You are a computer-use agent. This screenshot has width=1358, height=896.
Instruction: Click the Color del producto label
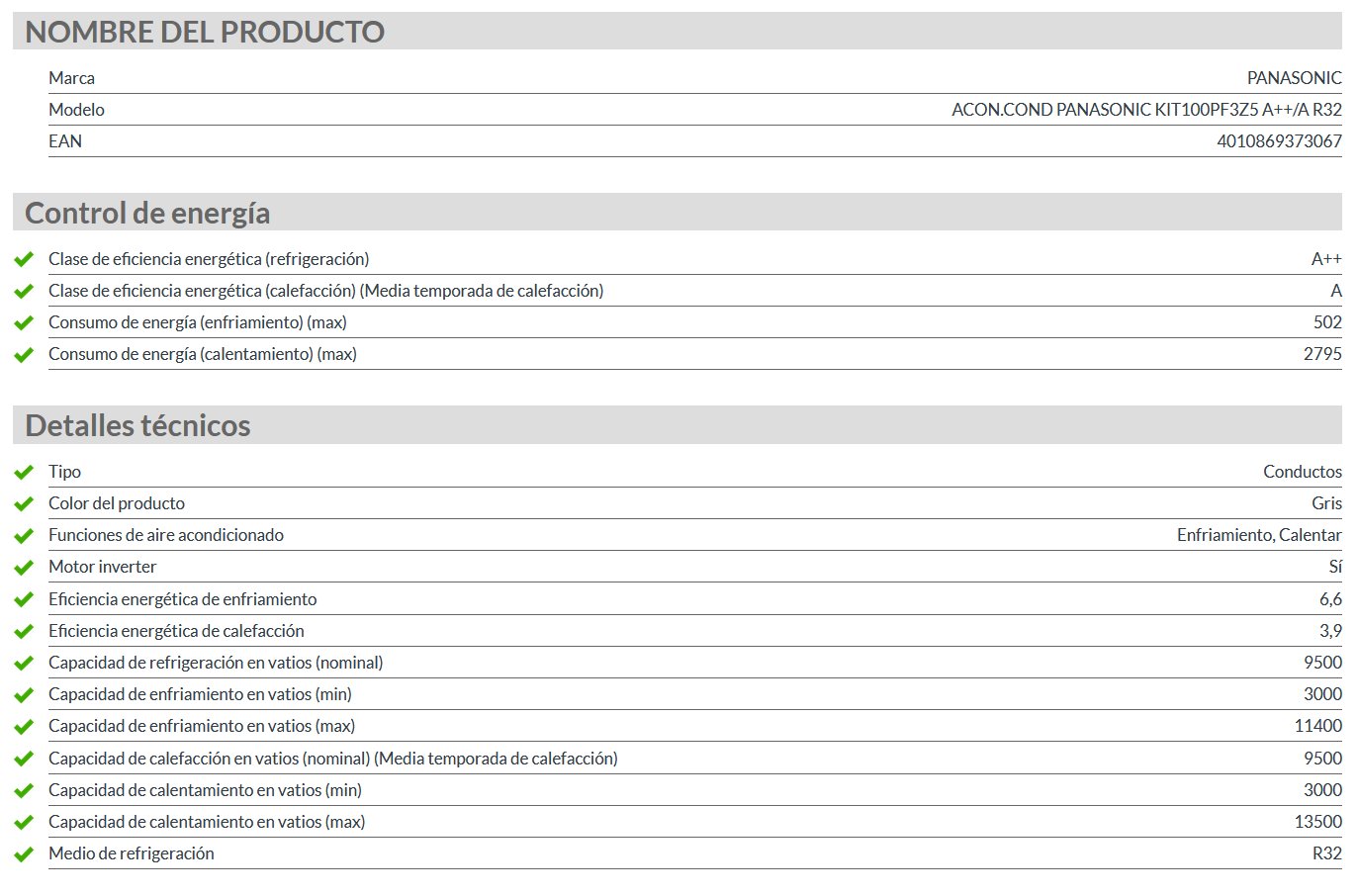[x=117, y=503]
